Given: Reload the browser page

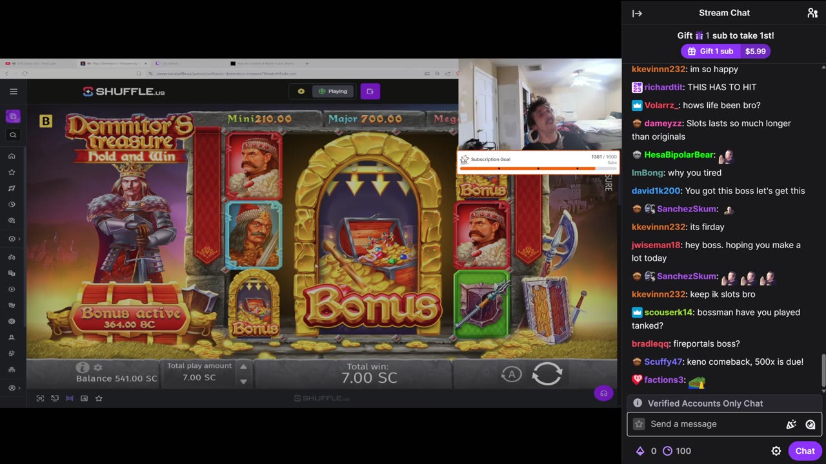Looking at the screenshot, I should (25, 73).
